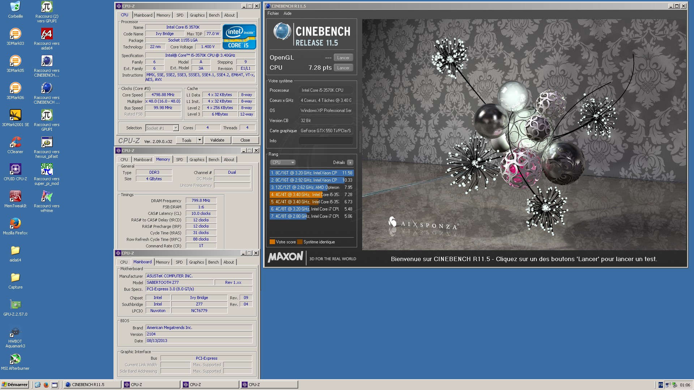Image resolution: width=694 pixels, height=390 pixels.
Task: Click DRAM Frequency 799.8 MHz value
Action: [201, 200]
